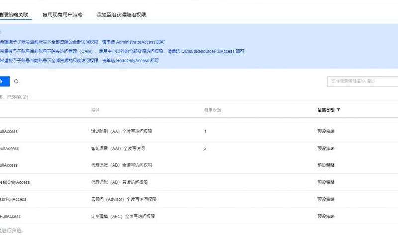The image size is (398, 238).
Task: Focus the policy name search field
Action: (362, 81)
